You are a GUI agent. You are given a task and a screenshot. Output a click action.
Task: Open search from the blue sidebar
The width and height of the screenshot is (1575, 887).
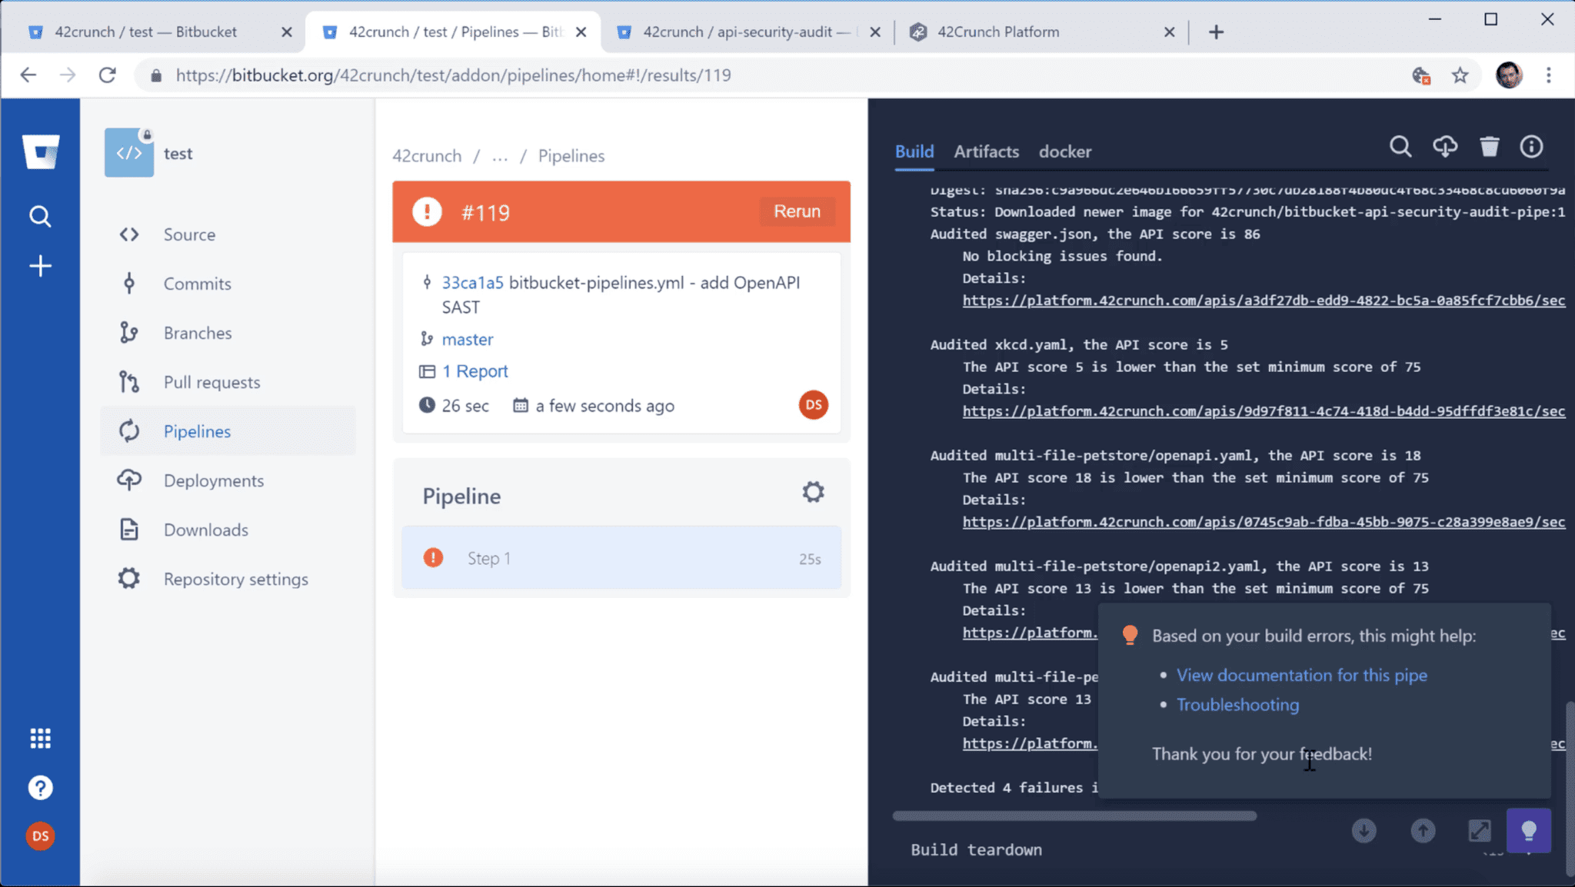40,217
